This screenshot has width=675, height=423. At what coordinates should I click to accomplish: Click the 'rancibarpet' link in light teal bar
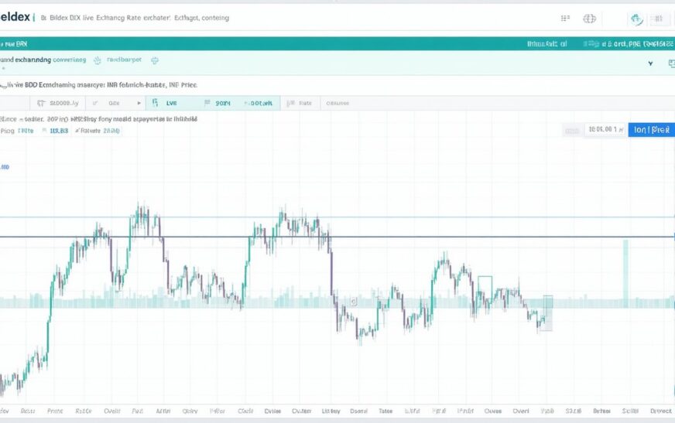(124, 59)
